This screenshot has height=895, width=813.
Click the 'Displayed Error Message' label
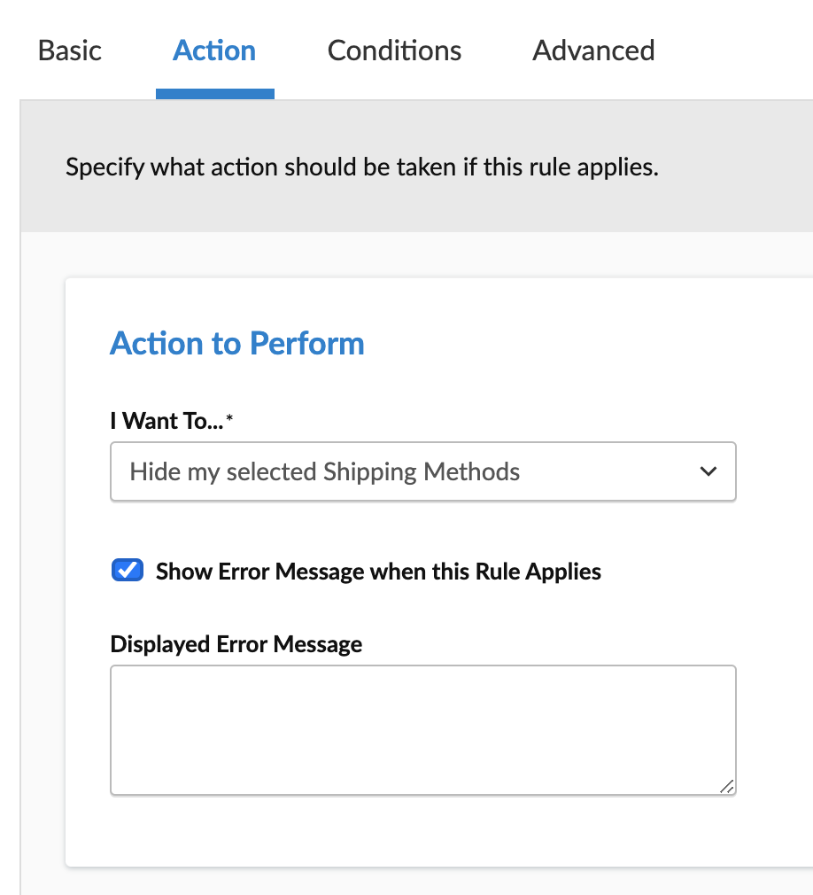click(236, 644)
